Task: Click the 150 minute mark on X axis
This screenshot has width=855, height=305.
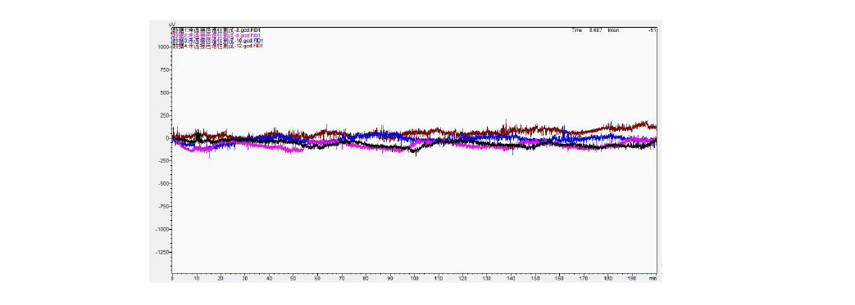Action: pos(535,278)
